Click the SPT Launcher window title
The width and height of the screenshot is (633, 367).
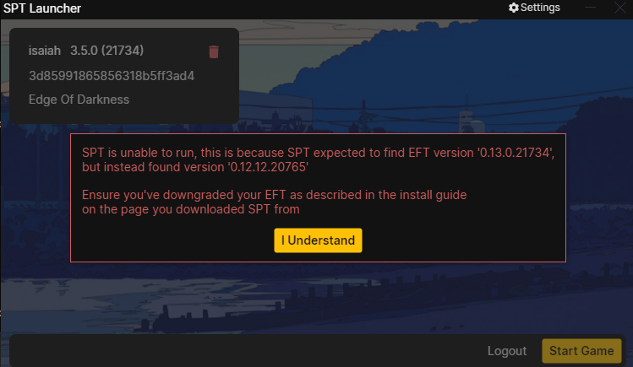point(42,8)
